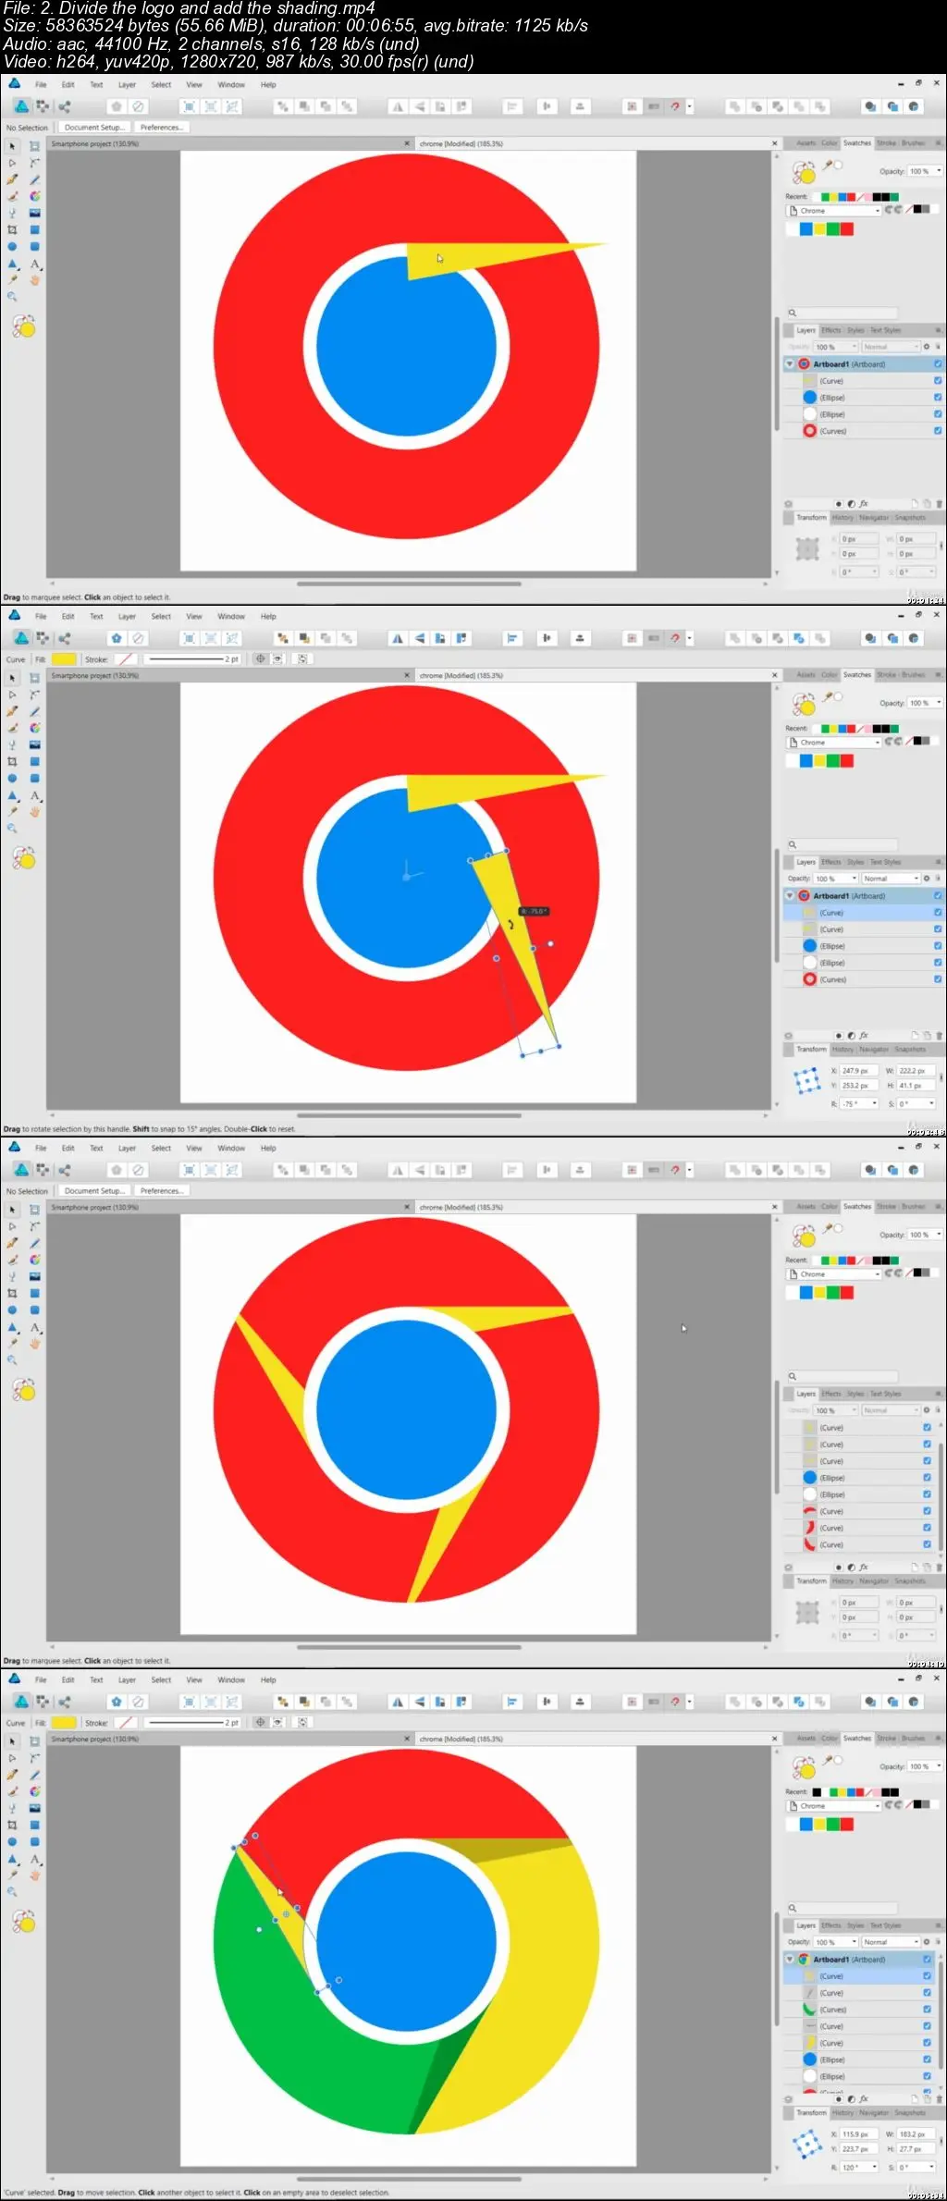This screenshot has height=2201, width=947.
Task: Toggle green (Curves) layer checkbox in fourth frame
Action: point(927,2010)
